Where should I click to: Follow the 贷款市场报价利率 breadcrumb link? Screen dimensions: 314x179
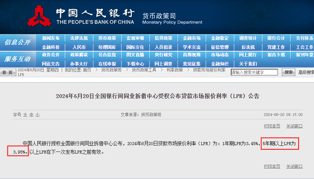click(x=209, y=70)
